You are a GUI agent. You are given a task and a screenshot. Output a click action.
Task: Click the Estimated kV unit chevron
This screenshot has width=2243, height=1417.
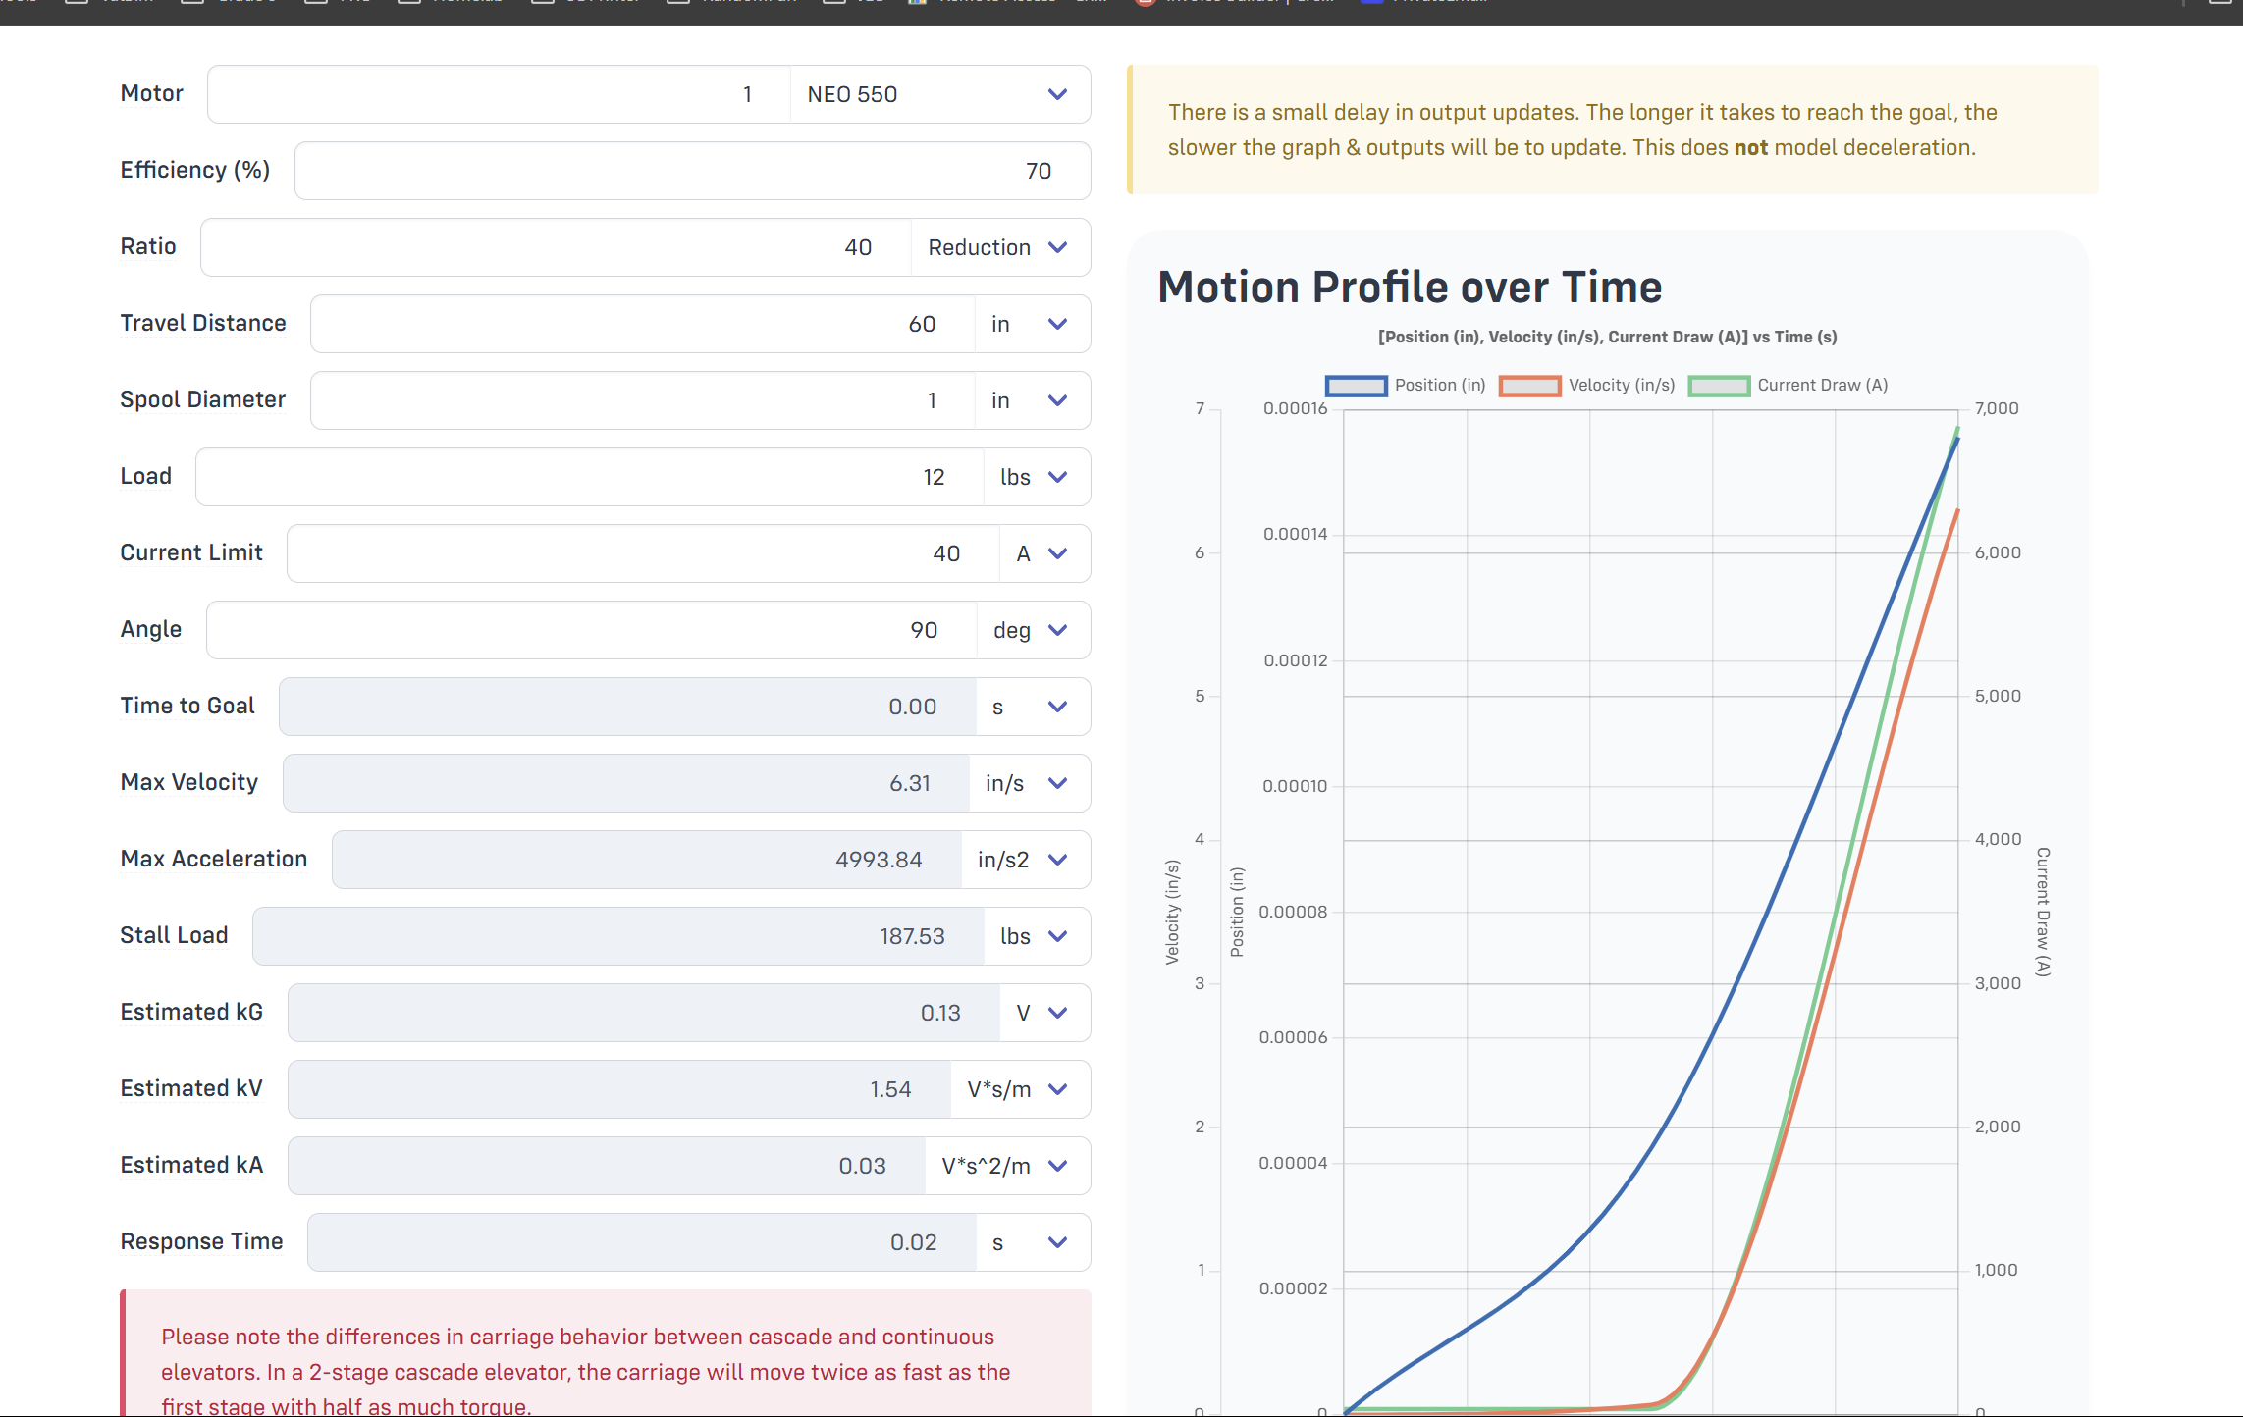click(x=1056, y=1089)
